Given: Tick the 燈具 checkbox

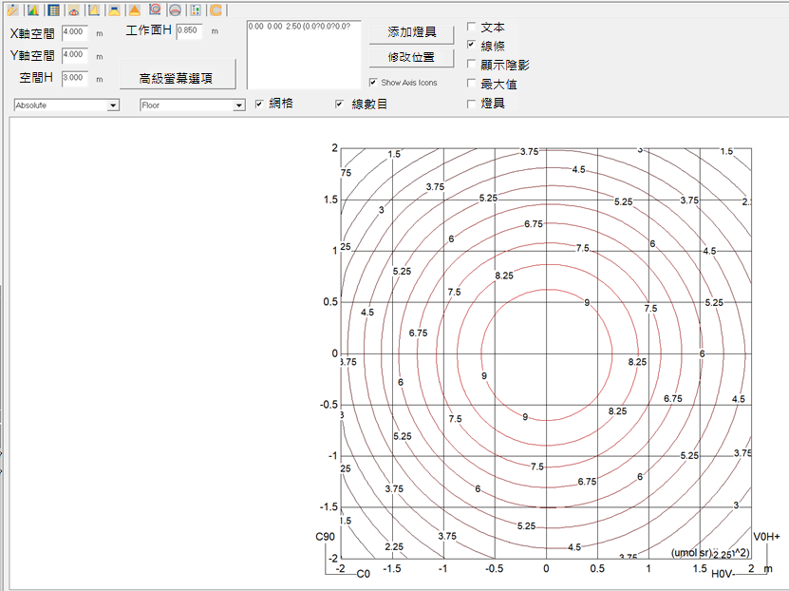Looking at the screenshot, I should [472, 104].
